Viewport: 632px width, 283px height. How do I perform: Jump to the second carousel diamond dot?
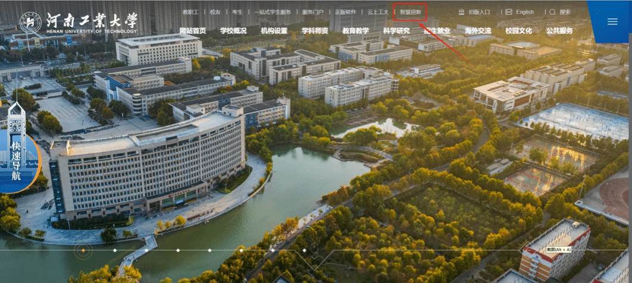[x=115, y=250]
